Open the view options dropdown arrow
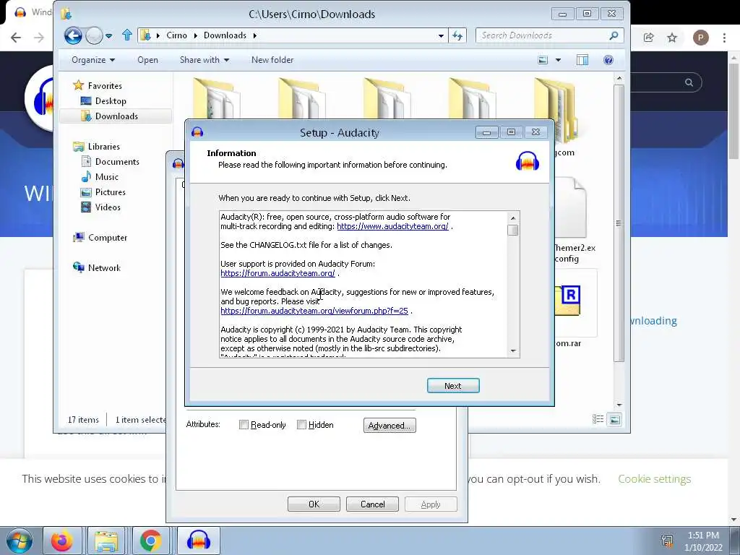Viewport: 740px width, 555px height. tap(559, 60)
